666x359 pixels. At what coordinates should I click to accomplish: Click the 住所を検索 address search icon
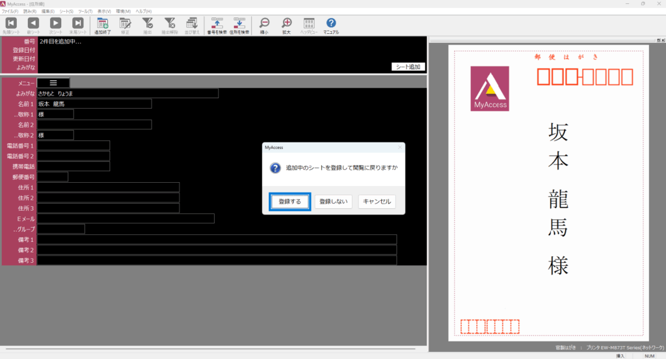240,24
